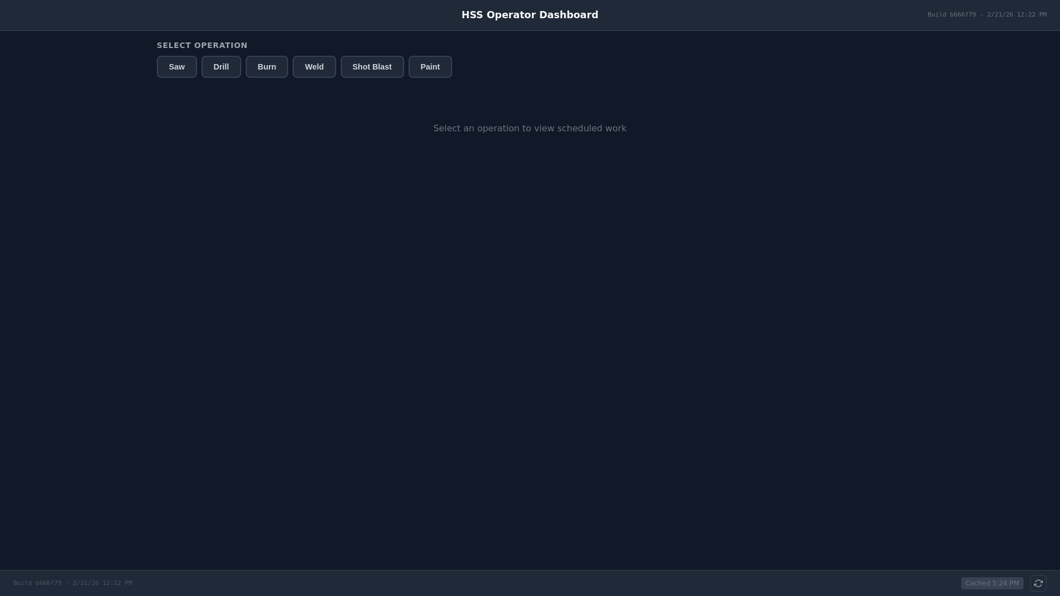Screen dimensions: 1060x596
Task: Select the Saw operation
Action: click(x=177, y=67)
